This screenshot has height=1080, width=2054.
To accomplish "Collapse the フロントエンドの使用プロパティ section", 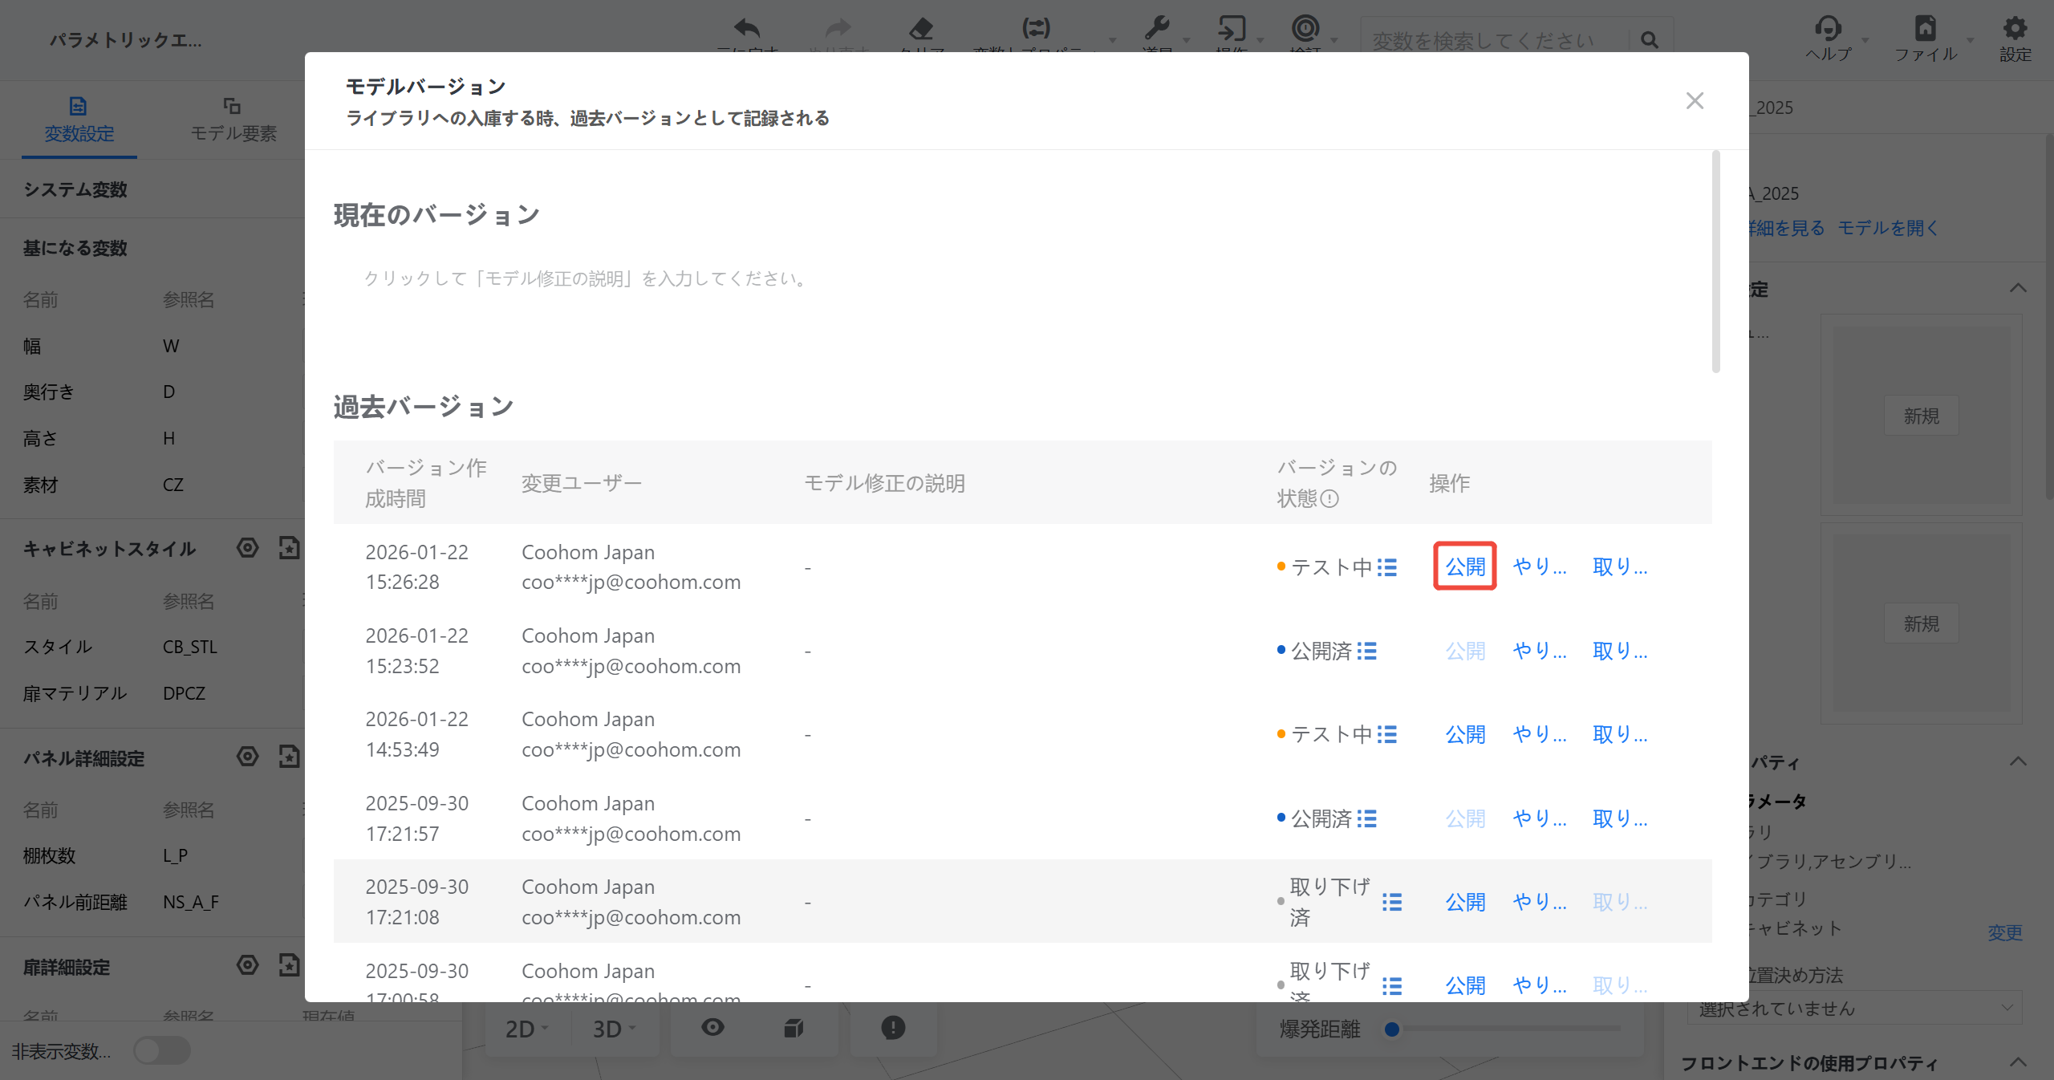I will (x=2018, y=1062).
